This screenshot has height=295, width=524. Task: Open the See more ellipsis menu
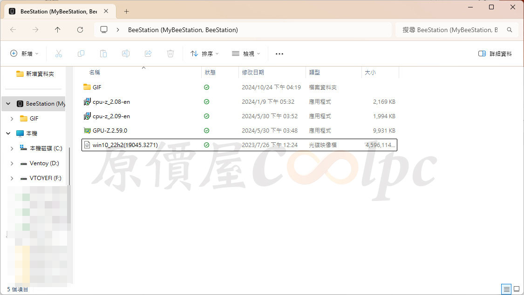click(x=279, y=54)
